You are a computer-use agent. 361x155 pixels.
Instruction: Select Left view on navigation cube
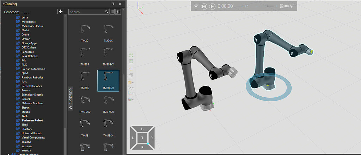tap(133, 138)
